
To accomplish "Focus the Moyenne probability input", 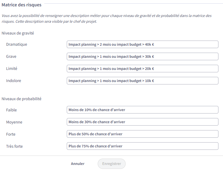I will [x=143, y=122].
